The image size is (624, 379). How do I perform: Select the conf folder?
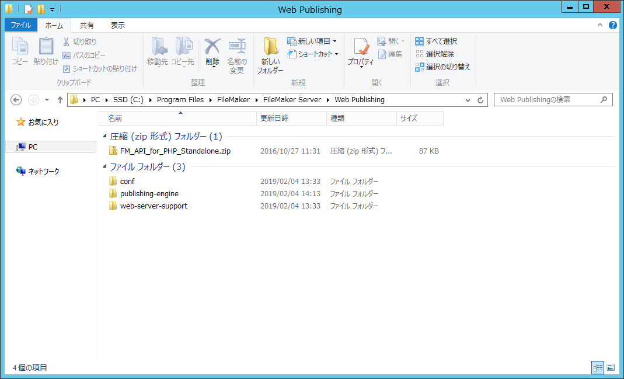pos(127,182)
